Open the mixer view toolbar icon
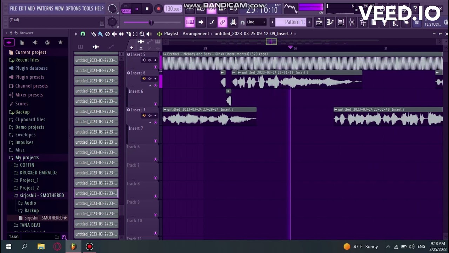449x253 pixels. click(352, 22)
